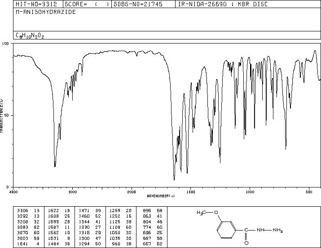
Task: Select the 1344 peak table entry
Action: (x=90, y=222)
